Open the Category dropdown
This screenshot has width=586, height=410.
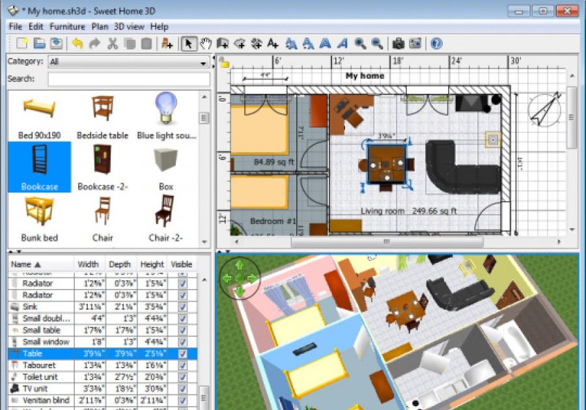click(130, 62)
